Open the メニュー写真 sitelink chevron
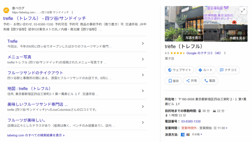This screenshot has width=252, height=142. [x=143, y=59]
